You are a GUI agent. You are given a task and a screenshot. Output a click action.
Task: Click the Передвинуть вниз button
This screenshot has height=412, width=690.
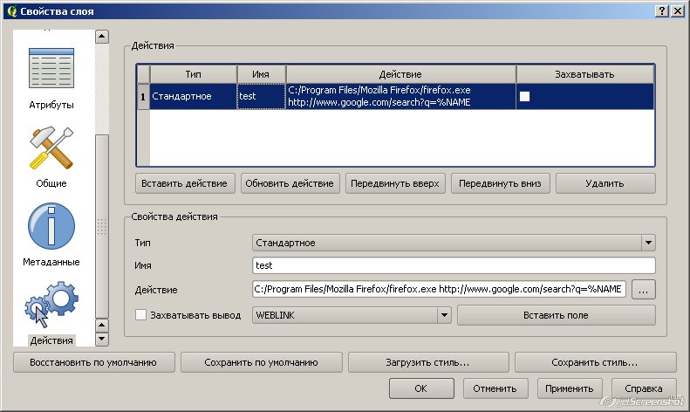[x=500, y=183]
